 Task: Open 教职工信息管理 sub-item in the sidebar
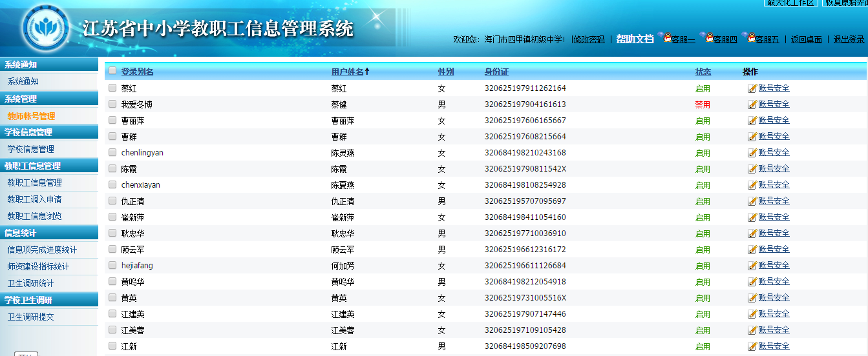click(35, 183)
